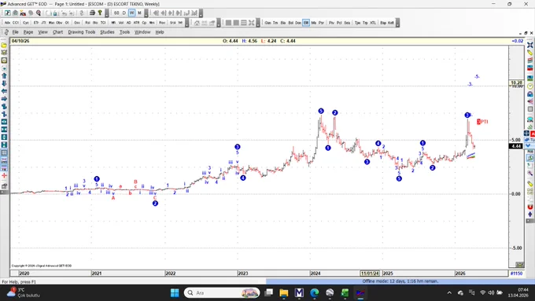This screenshot has width=535, height=301.
Task: Click the blue down arrow scroll icon
Action: click(x=4, y=83)
